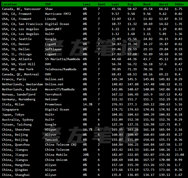Select the 284.63 worst latency value

(x=164, y=104)
